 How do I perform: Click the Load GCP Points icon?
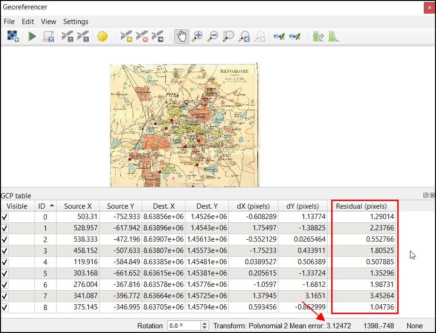(67, 36)
